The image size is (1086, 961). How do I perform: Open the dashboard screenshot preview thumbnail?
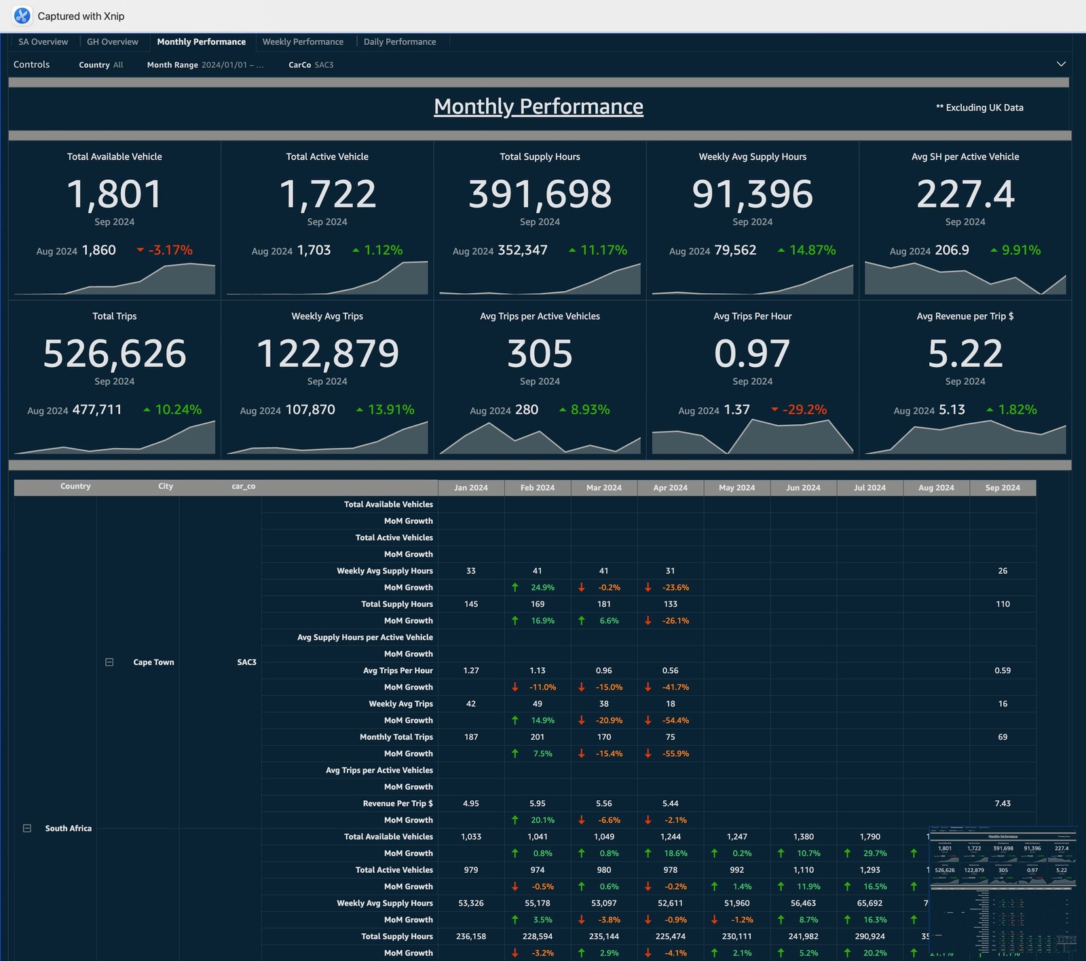(1003, 890)
